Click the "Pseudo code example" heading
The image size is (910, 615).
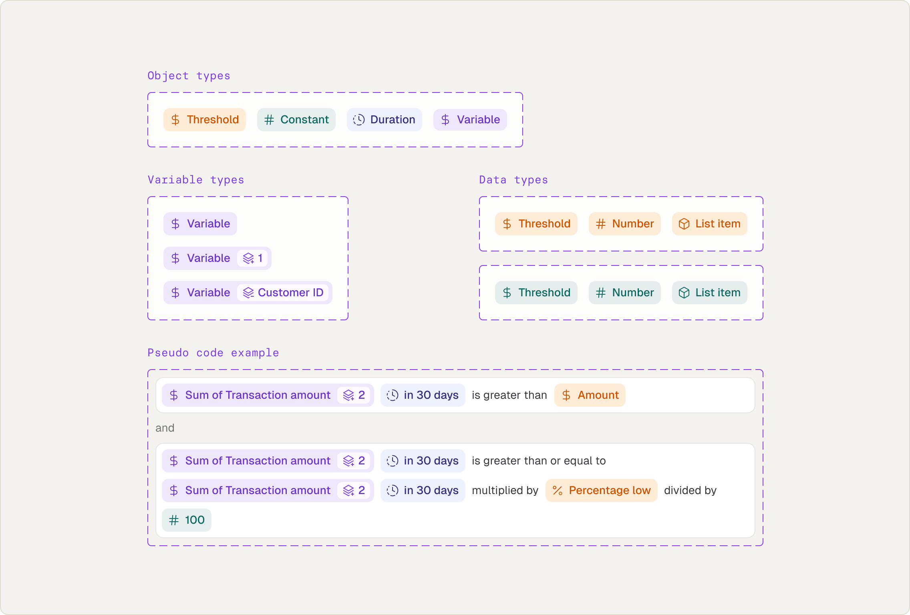(x=213, y=353)
